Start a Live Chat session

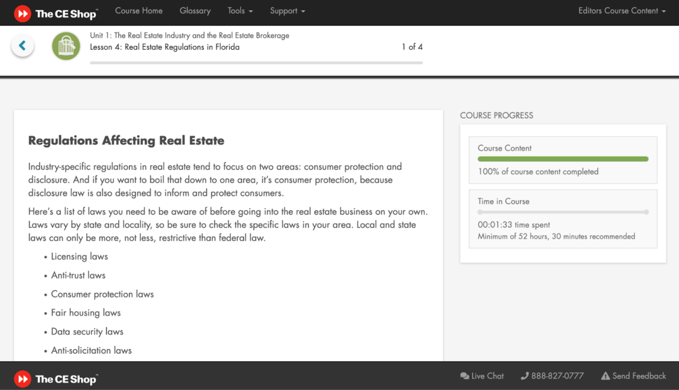click(x=482, y=376)
